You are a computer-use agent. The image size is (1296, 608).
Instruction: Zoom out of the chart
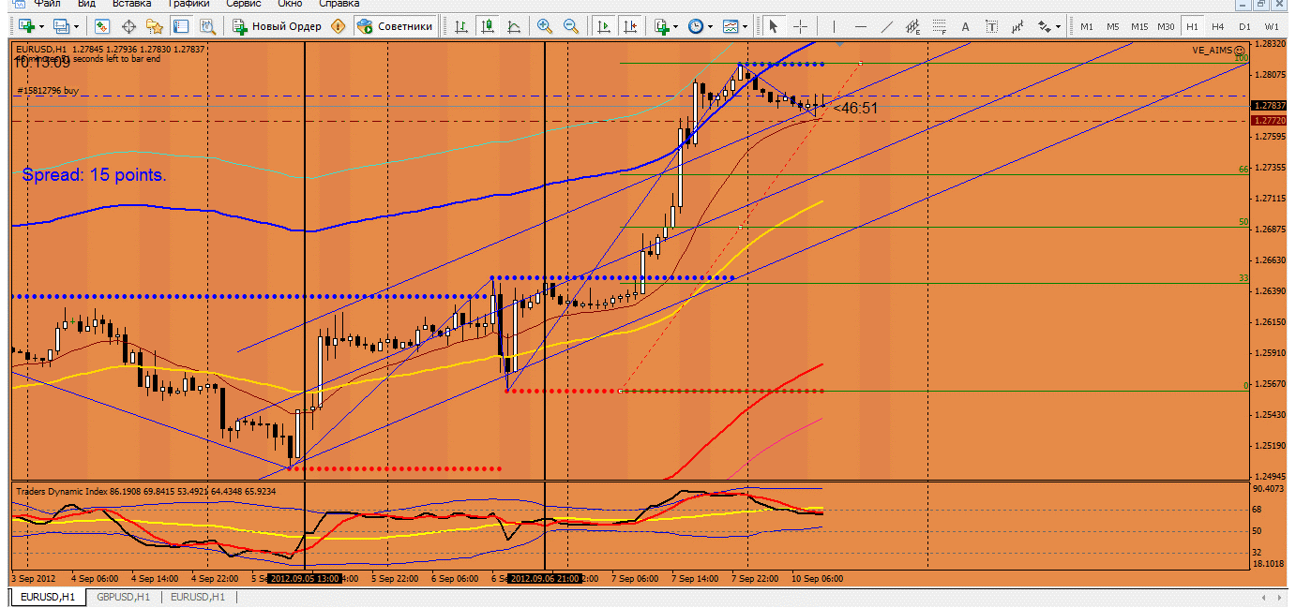[570, 26]
